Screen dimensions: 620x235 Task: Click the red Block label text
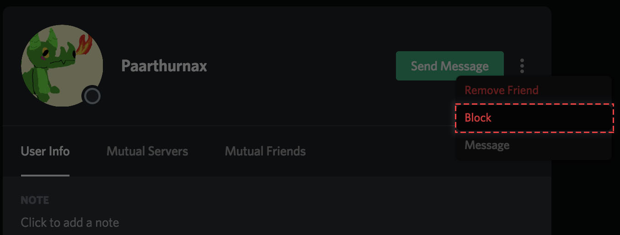coord(478,118)
